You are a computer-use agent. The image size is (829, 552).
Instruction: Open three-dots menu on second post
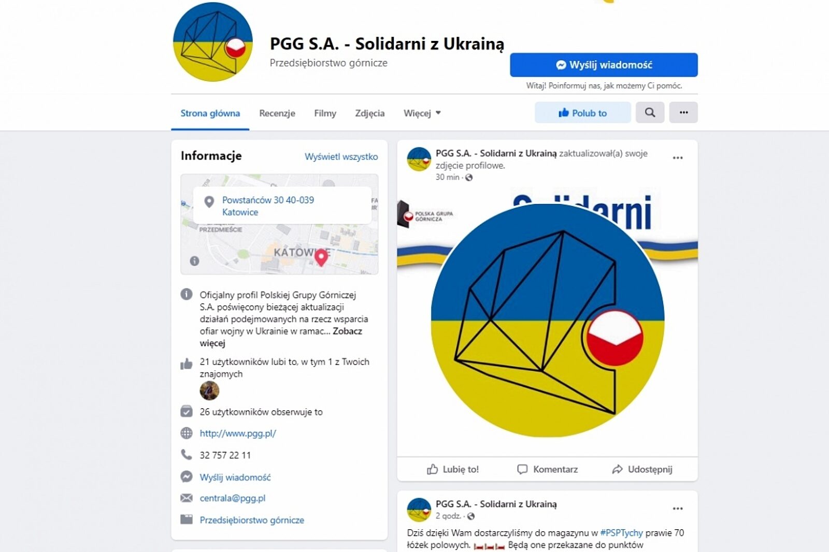[x=678, y=509]
